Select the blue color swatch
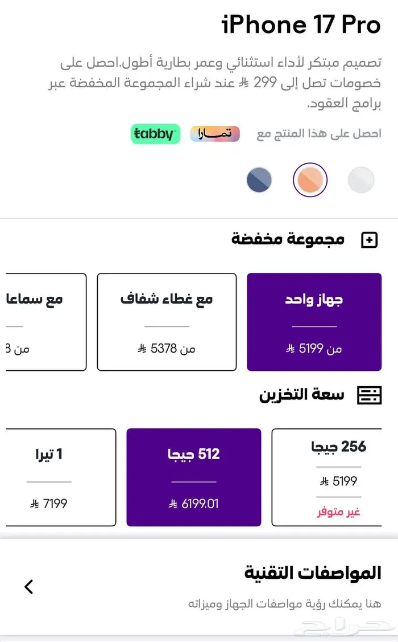Screen dimensions: 398x642 (259, 179)
